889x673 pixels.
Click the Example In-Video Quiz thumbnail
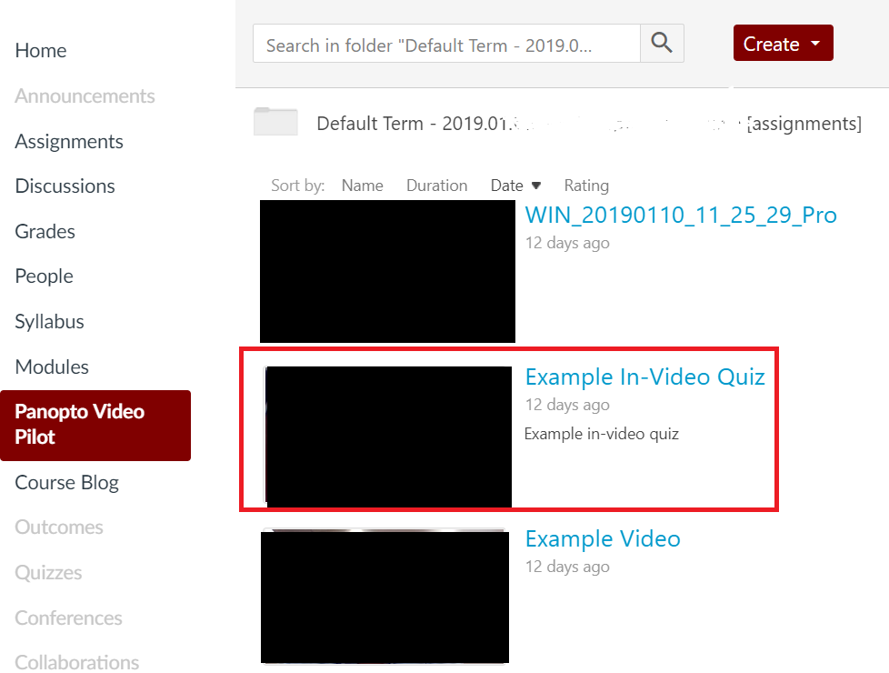[388, 436]
